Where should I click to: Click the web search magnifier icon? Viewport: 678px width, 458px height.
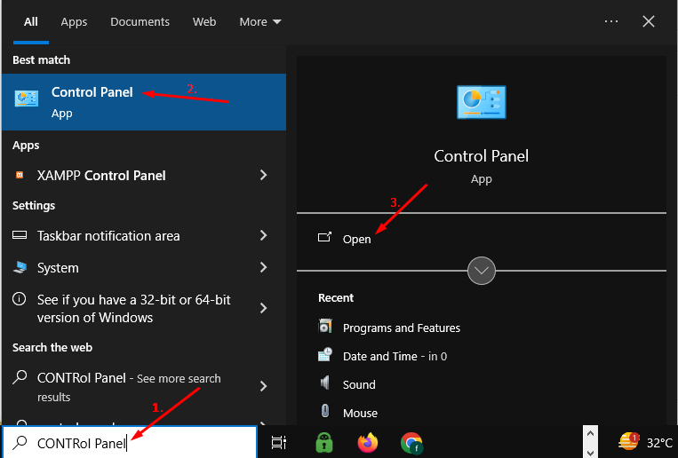[x=20, y=377]
